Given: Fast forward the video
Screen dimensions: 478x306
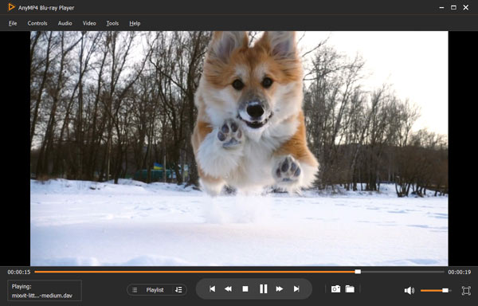Looking at the screenshot, I should pos(280,288).
